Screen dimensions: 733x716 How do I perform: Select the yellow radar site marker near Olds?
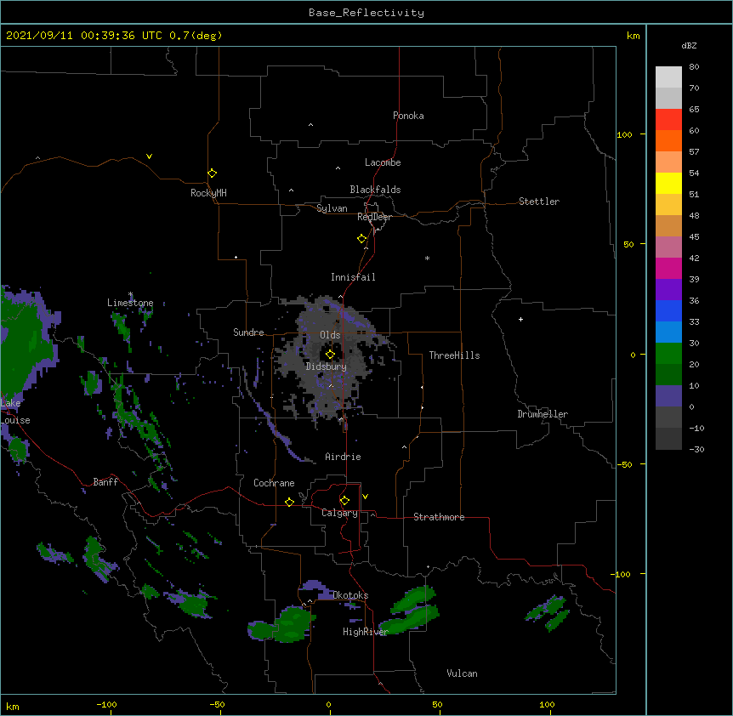330,355
